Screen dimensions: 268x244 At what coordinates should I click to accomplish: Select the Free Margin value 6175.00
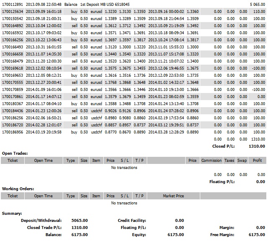coord(257,235)
